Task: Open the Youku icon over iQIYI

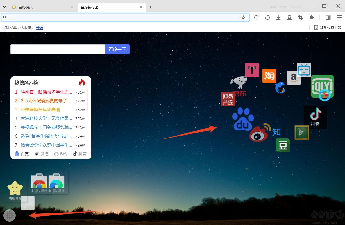Action: (x=325, y=95)
